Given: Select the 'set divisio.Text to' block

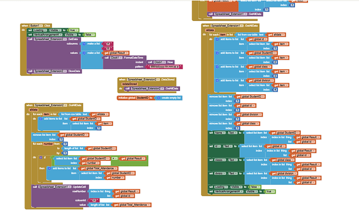Looking at the screenshot, I should [x=226, y=178].
